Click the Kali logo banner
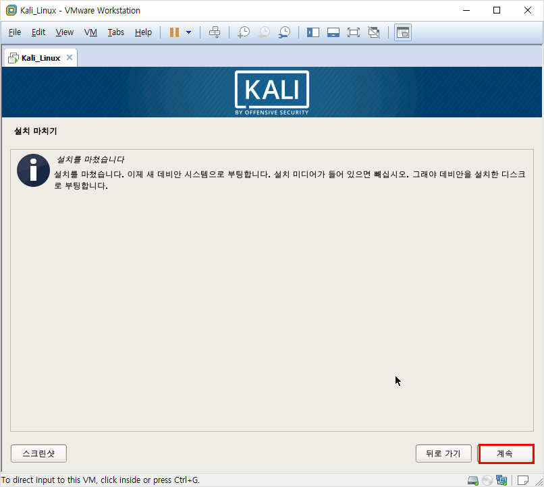Image resolution: width=544 pixels, height=487 pixels. click(271, 92)
